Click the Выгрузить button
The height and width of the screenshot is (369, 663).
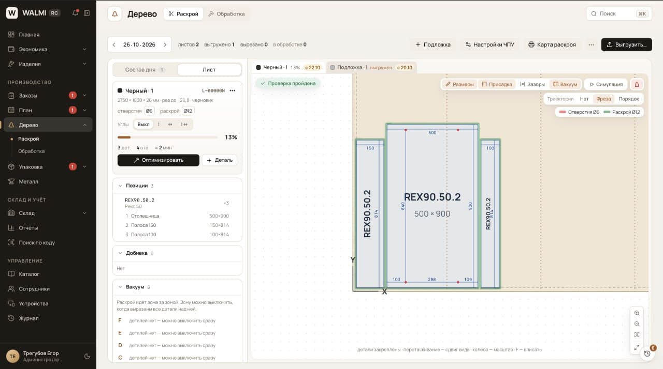pos(626,45)
